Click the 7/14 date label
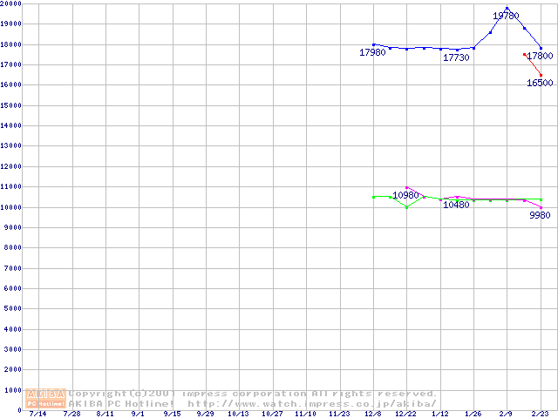 tap(37, 414)
